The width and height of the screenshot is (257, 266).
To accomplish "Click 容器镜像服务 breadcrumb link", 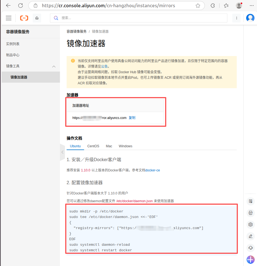I will tap(77, 31).
